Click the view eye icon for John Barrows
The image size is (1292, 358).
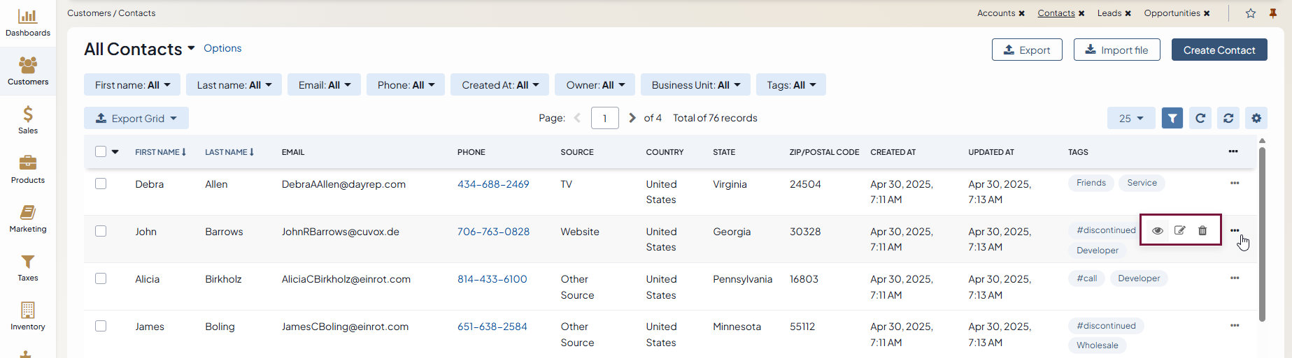pyautogui.click(x=1158, y=231)
